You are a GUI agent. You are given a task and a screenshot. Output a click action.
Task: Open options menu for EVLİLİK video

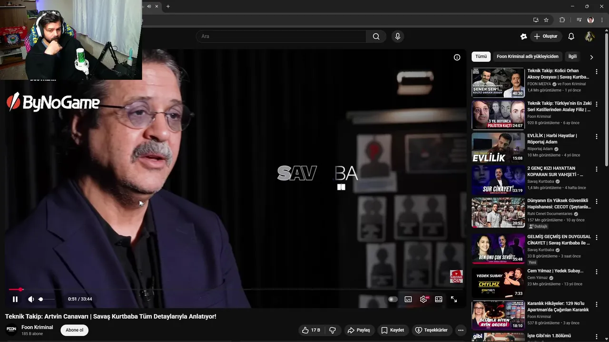coord(597,137)
